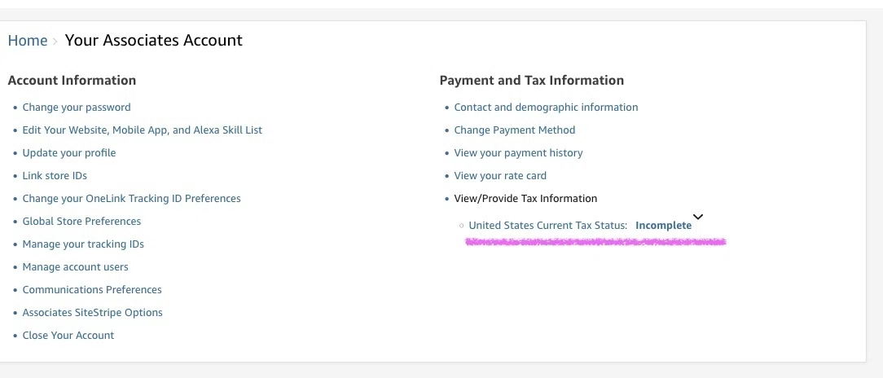This screenshot has width=883, height=378.
Task: Open Change your OneLink Tracking ID Preferences
Action: (132, 198)
